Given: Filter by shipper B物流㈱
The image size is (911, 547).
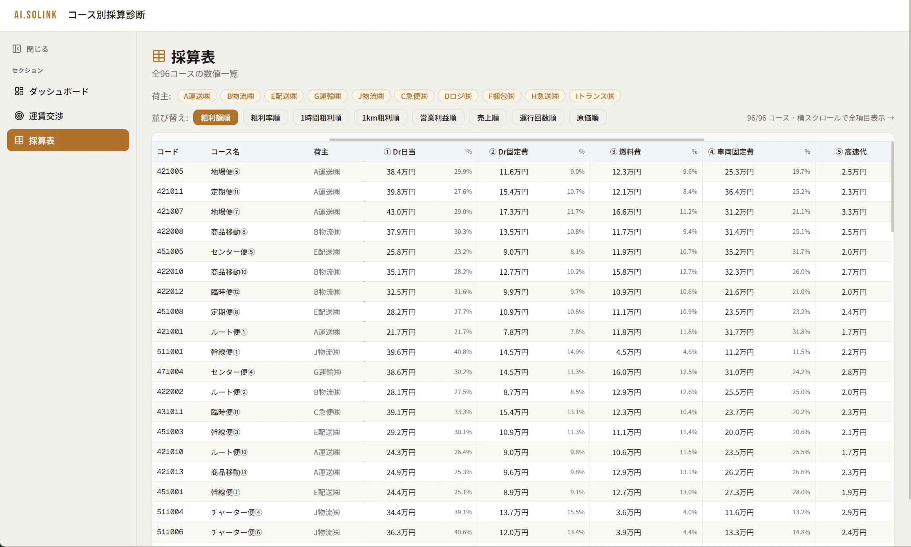Looking at the screenshot, I should tap(241, 96).
